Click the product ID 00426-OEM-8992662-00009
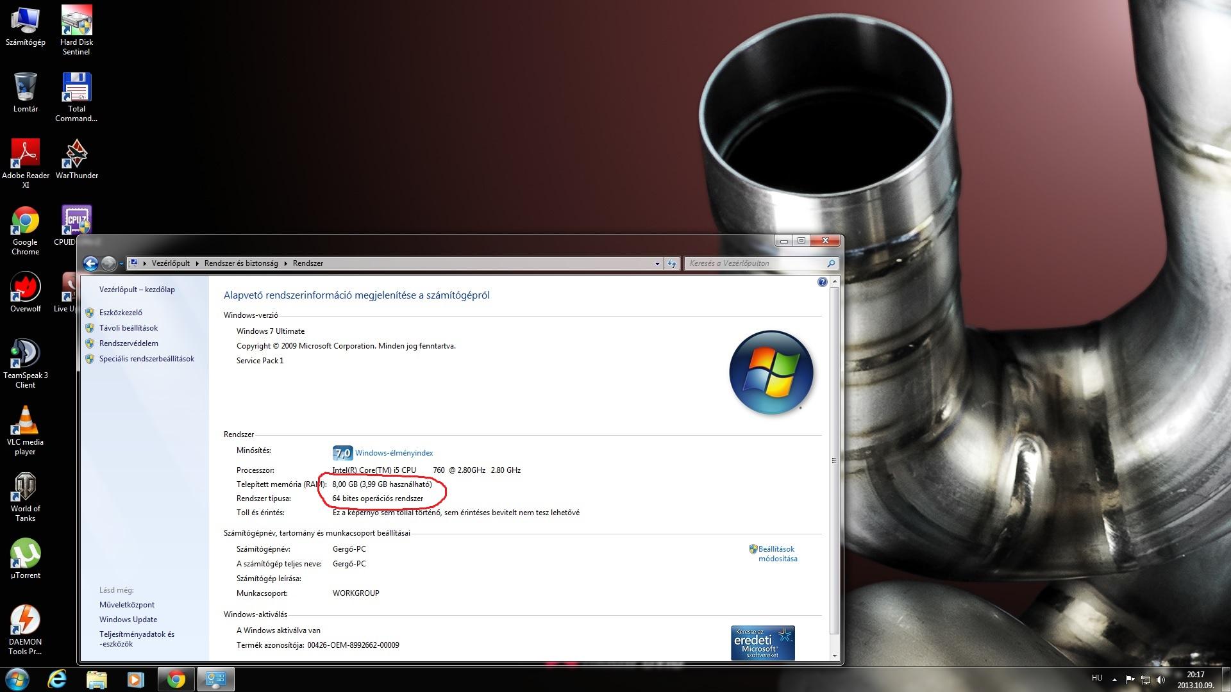Viewport: 1231px width, 692px height. pos(353,645)
